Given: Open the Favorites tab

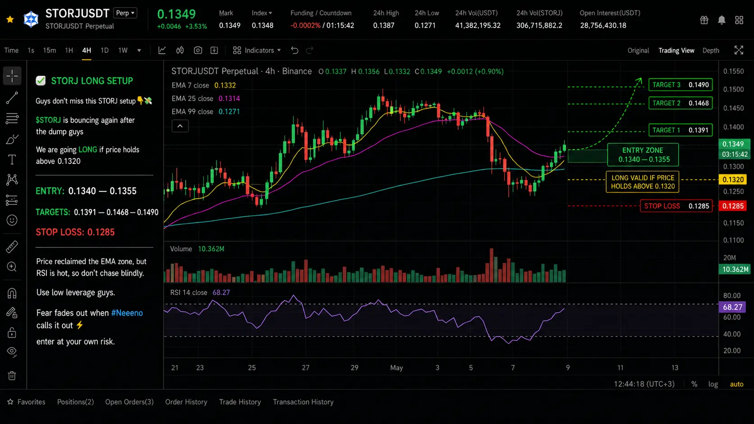Looking at the screenshot, I should (27, 402).
